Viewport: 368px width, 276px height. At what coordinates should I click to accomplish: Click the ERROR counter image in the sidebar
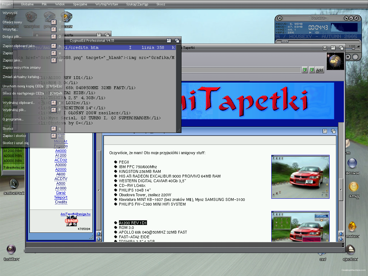point(72,221)
